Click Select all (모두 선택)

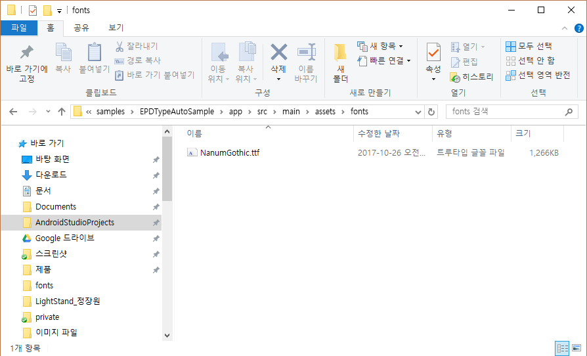click(x=529, y=46)
